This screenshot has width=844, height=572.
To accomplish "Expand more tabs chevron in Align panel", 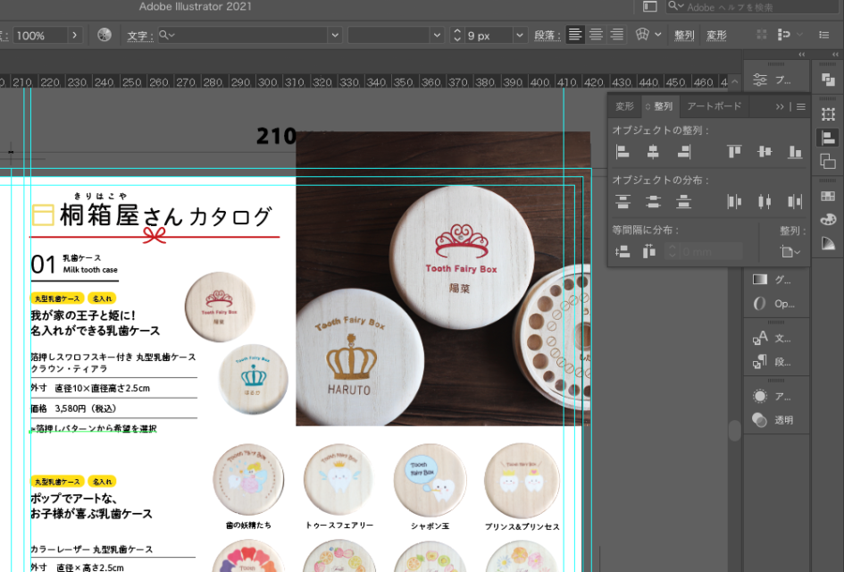I will (780, 106).
